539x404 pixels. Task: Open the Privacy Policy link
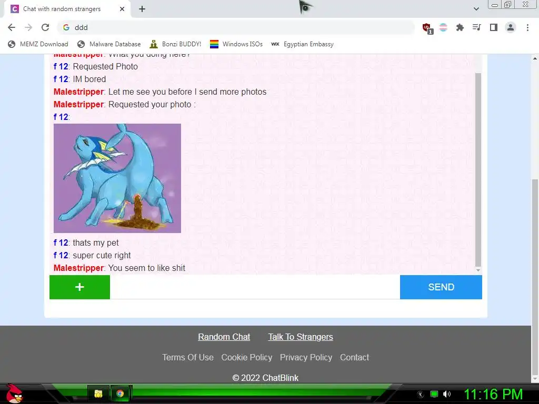click(x=306, y=358)
